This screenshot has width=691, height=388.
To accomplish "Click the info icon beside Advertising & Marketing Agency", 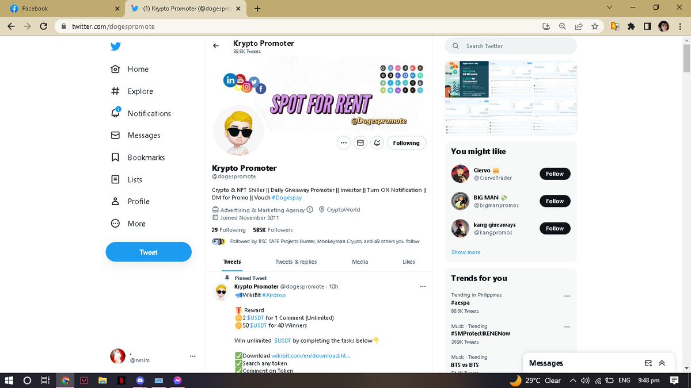I will (310, 210).
